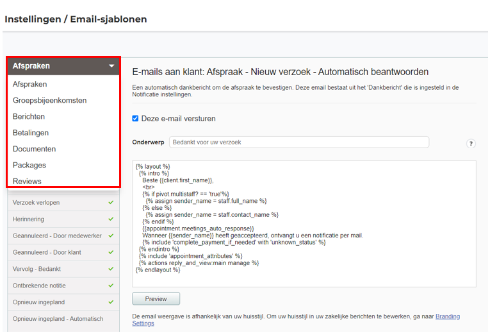Image resolution: width=490 pixels, height=335 pixels.
Task: Open Geannuleerd - Door klant template
Action: (x=63, y=252)
